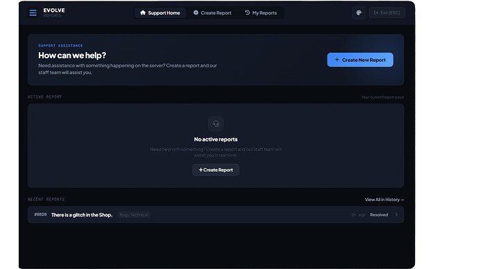Open the theme palette icon
478x269 pixels.
tap(359, 12)
